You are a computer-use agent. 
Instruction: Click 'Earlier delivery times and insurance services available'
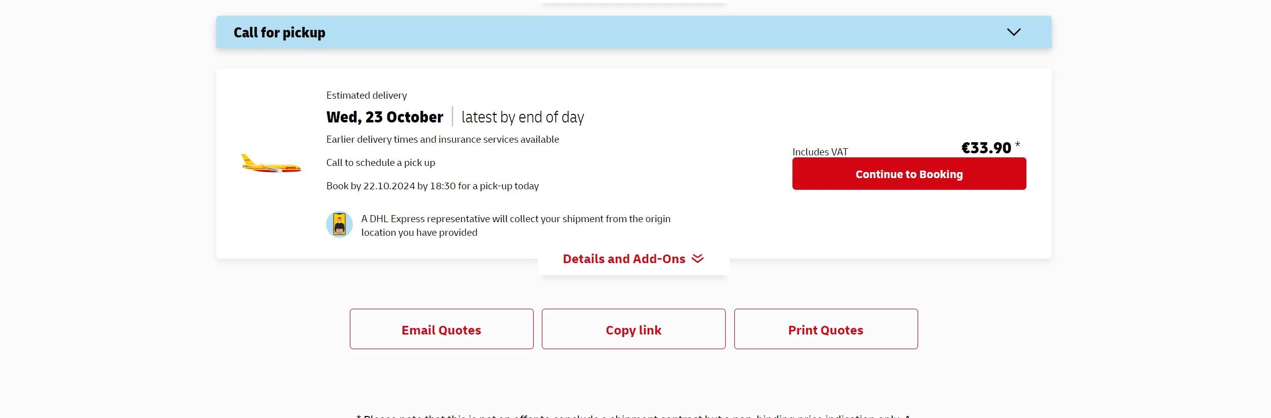pos(442,139)
